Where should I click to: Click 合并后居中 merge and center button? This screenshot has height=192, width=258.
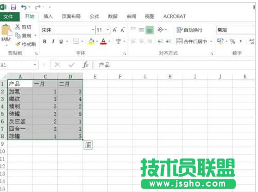click(192, 41)
